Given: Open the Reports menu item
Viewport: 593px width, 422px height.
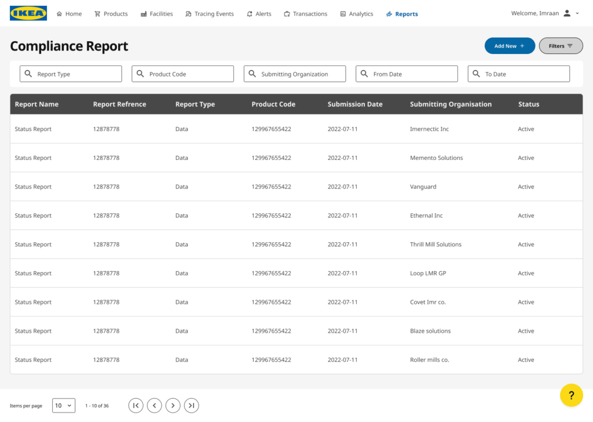Looking at the screenshot, I should pos(402,14).
